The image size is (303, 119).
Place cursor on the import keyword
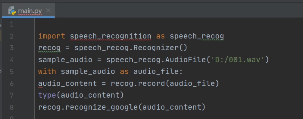pyautogui.click(x=52, y=36)
